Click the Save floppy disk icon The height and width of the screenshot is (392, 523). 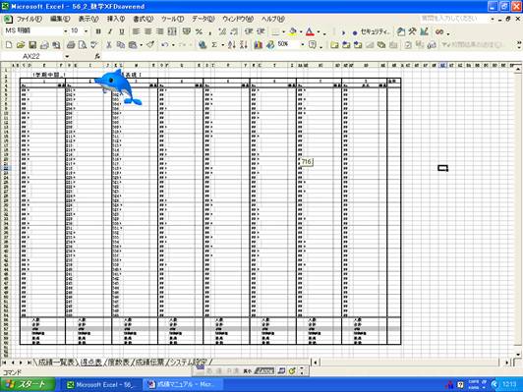point(32,44)
